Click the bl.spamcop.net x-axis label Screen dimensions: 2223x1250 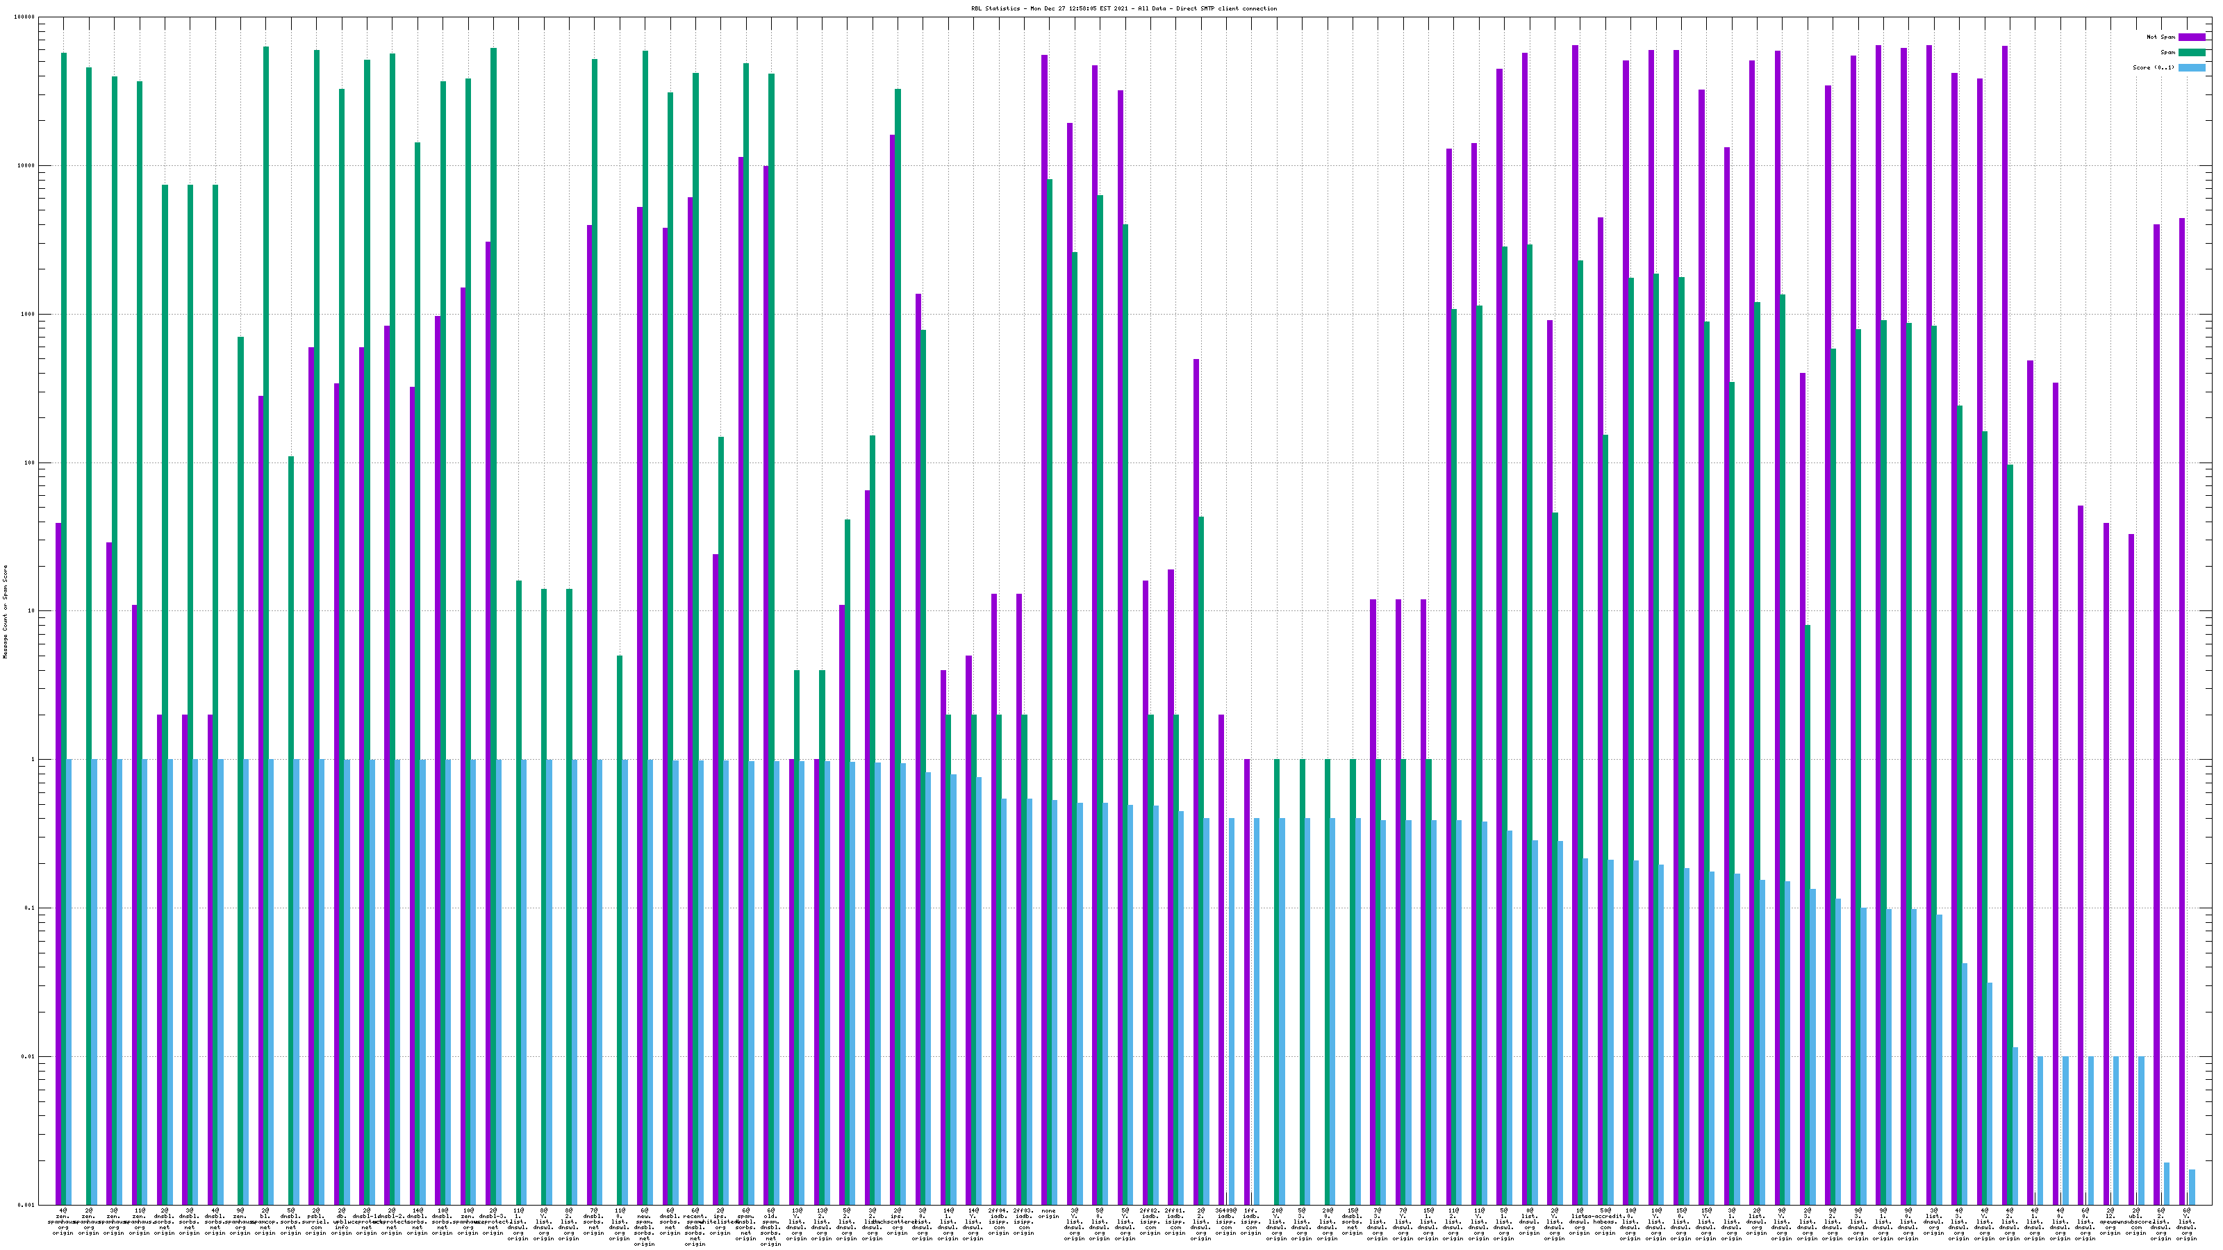pyautogui.click(x=265, y=1222)
